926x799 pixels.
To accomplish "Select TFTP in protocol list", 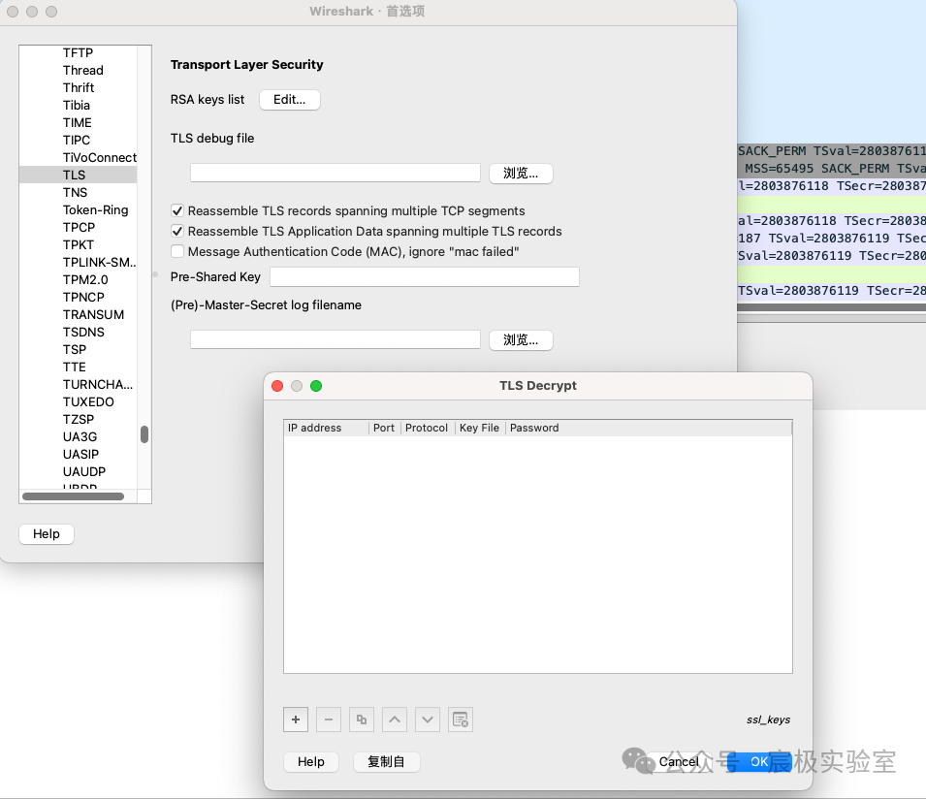I will (x=78, y=53).
